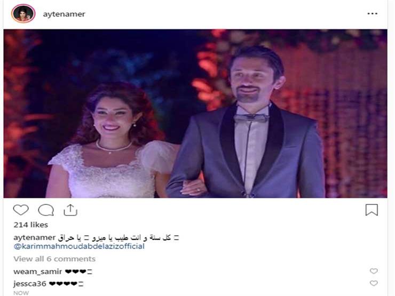Open the three-dot more options menu

pyautogui.click(x=372, y=13)
